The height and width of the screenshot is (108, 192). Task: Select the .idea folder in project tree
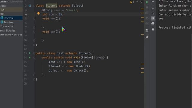click(3, 6)
